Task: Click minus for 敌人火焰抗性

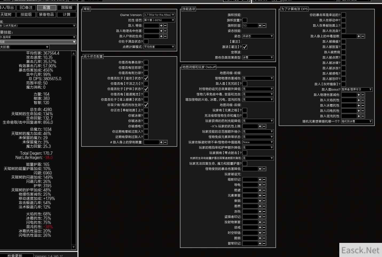Action: click(x=363, y=100)
